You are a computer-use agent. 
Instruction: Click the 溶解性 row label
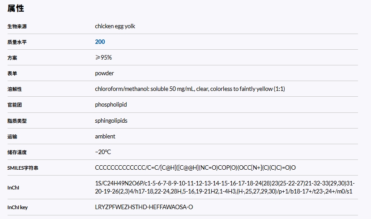click(x=14, y=89)
